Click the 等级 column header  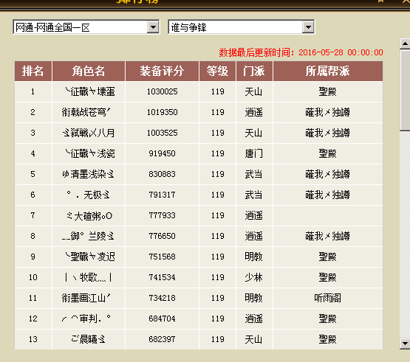click(x=217, y=71)
